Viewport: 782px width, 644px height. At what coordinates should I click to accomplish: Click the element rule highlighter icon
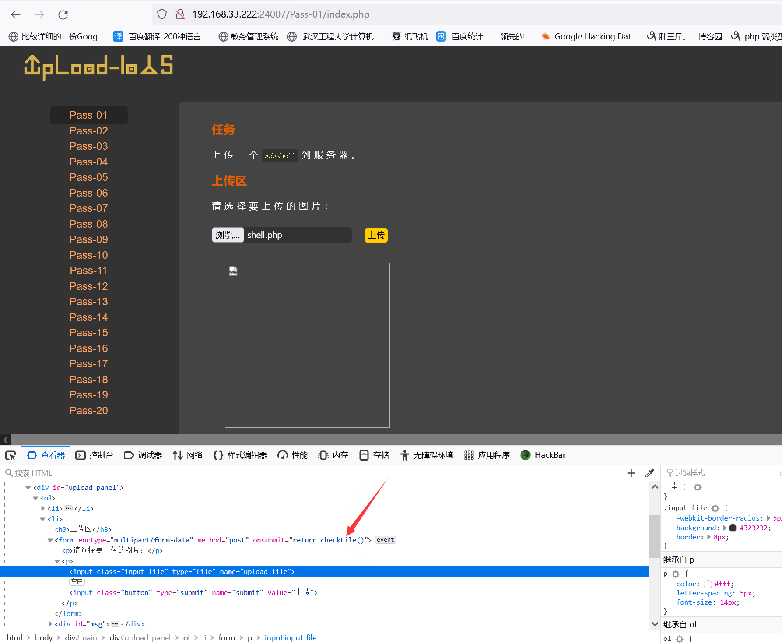(x=698, y=487)
